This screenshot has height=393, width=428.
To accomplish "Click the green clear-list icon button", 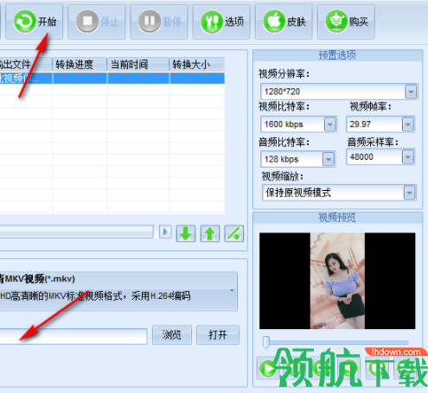I will click(x=234, y=233).
